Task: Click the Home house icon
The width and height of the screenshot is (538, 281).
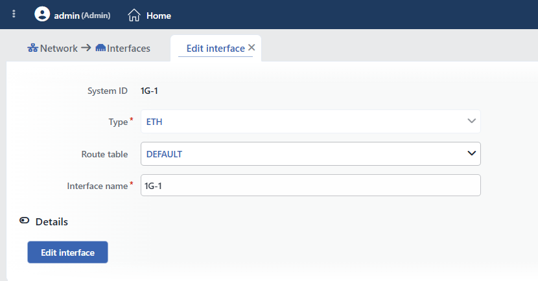Action: point(134,16)
